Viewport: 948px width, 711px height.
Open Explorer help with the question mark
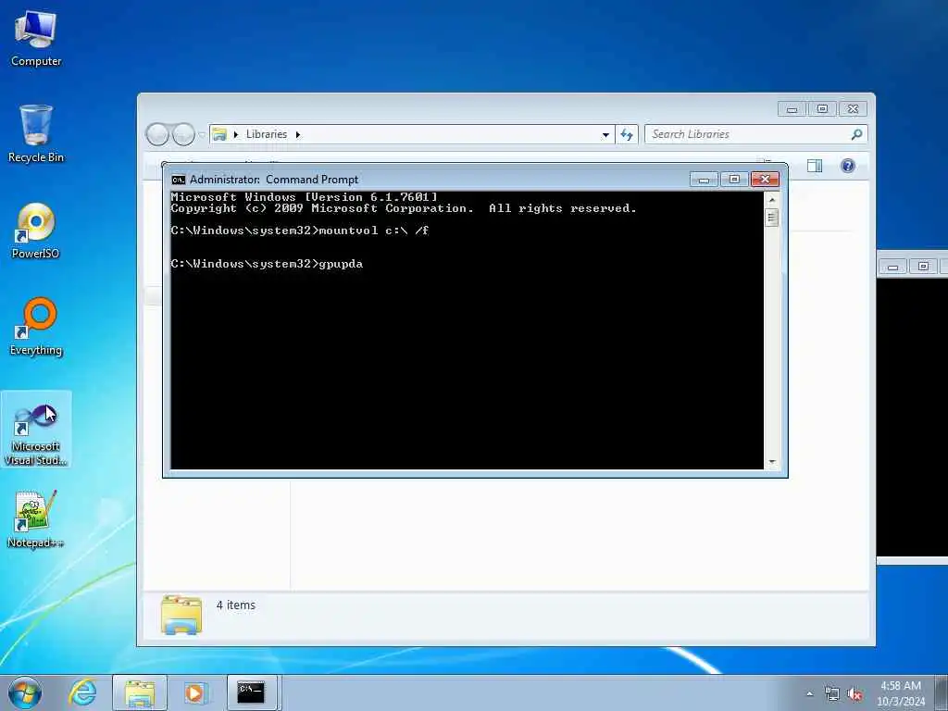click(848, 166)
